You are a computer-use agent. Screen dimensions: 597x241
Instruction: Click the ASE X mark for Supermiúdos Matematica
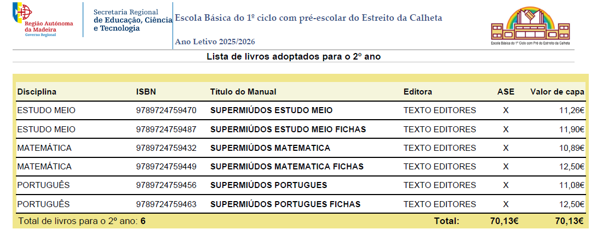pos(506,148)
